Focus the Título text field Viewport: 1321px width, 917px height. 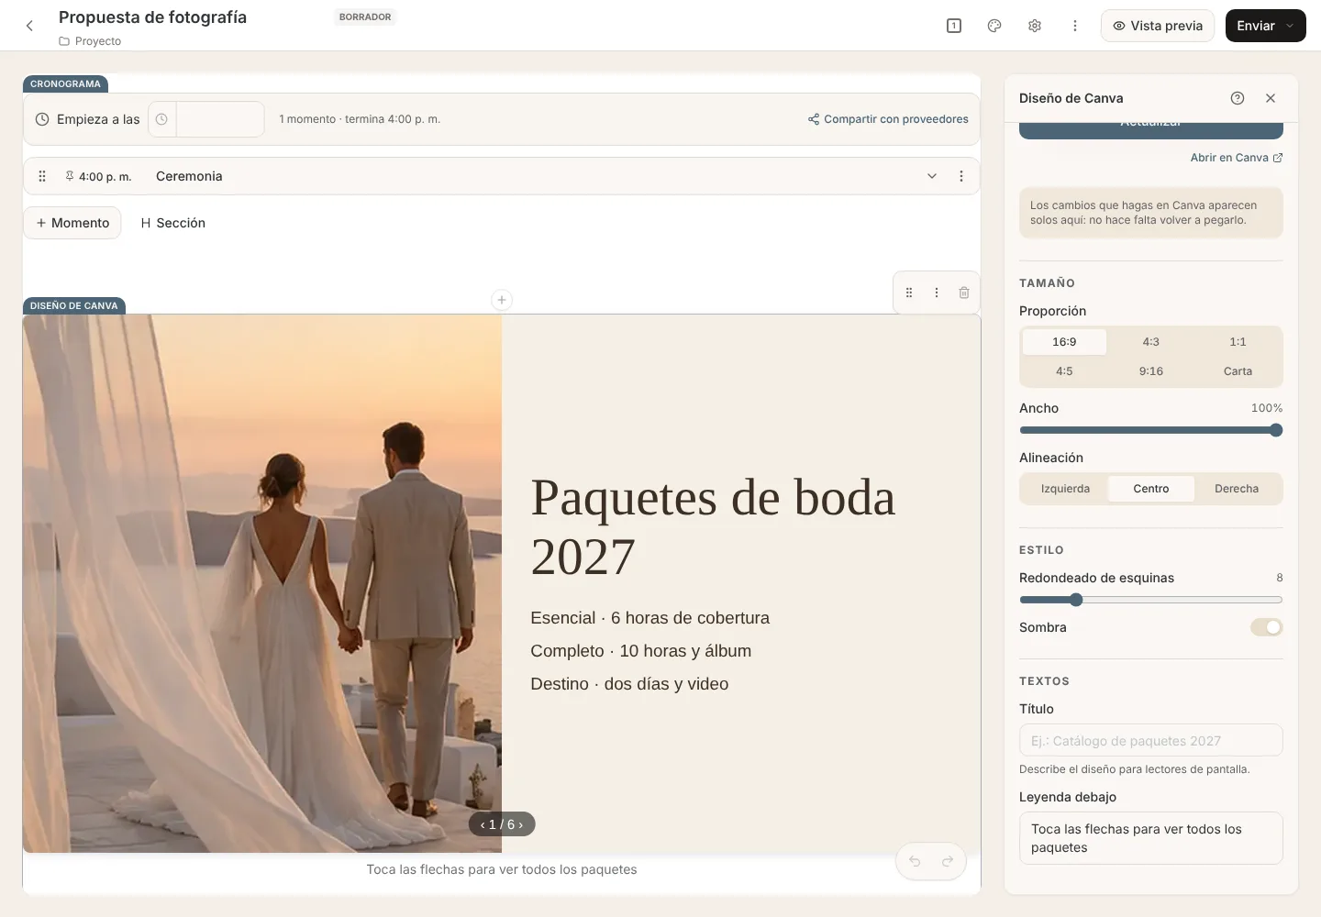click(x=1151, y=741)
